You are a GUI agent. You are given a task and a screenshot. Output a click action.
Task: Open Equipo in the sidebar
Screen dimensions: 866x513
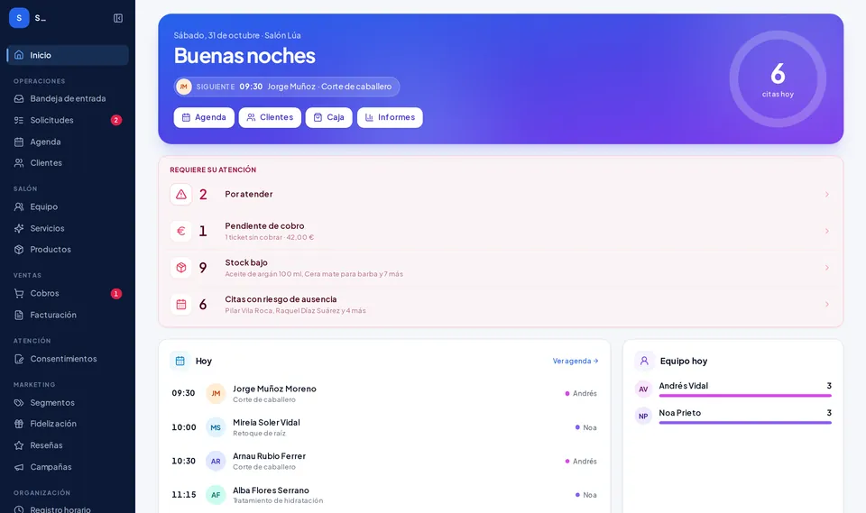(x=68, y=206)
